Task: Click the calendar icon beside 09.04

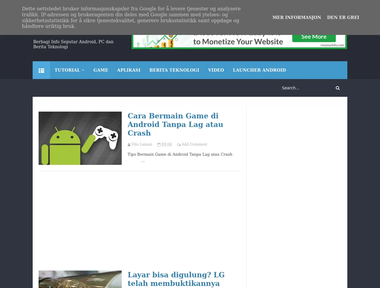Action: click(159, 145)
